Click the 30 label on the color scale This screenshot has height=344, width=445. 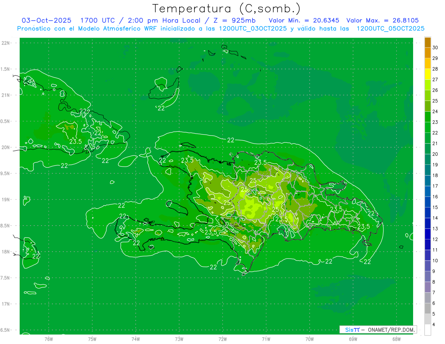click(x=435, y=47)
